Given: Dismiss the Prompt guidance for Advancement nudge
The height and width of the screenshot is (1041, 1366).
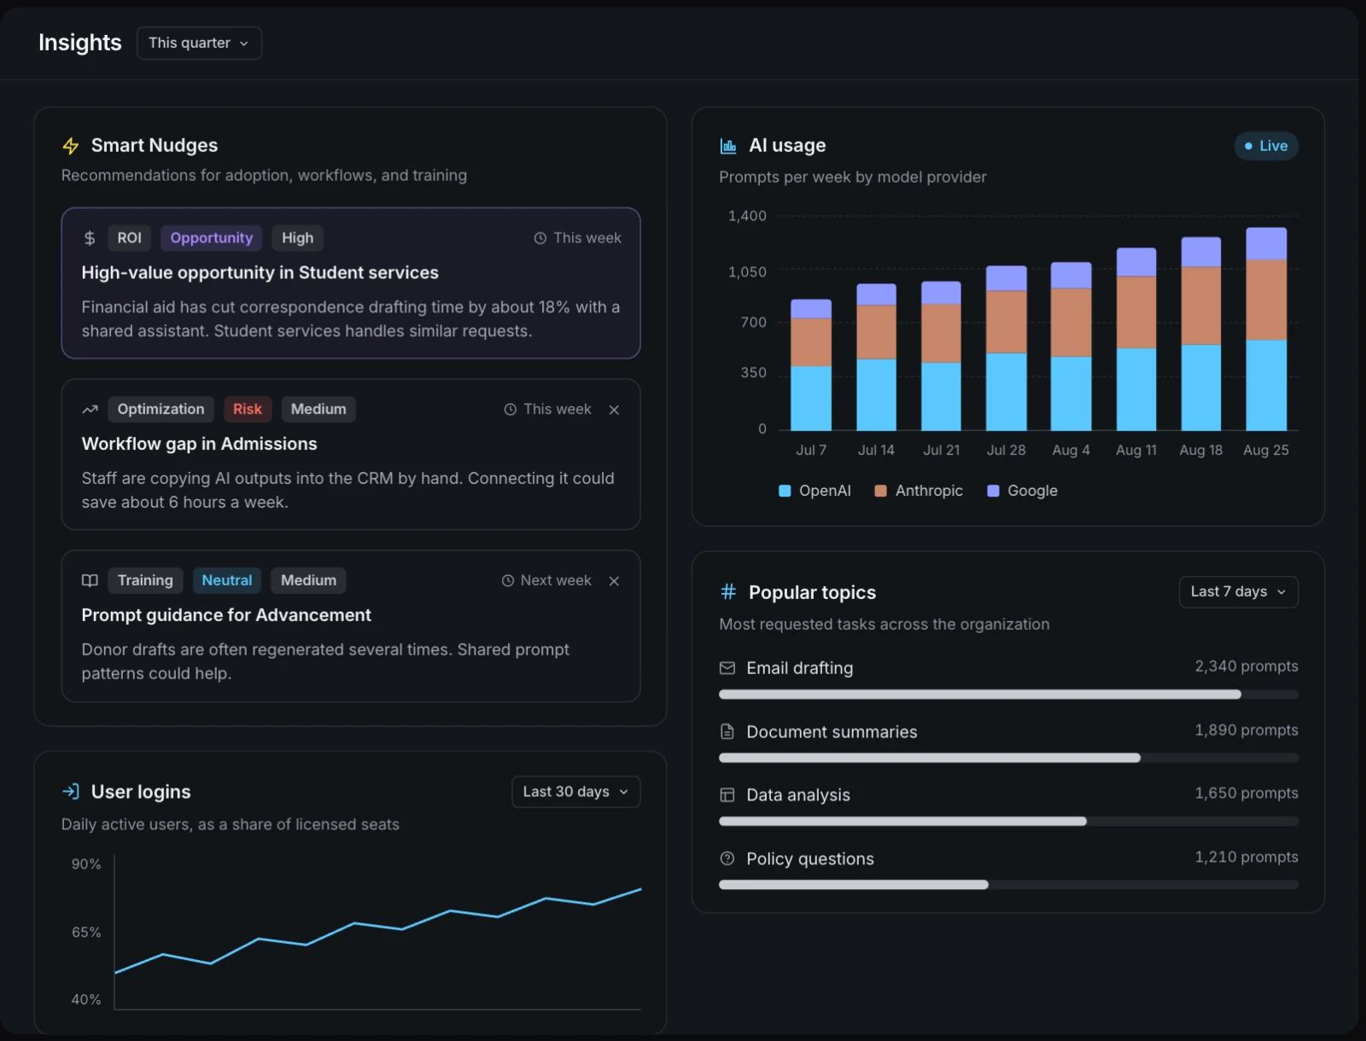Looking at the screenshot, I should coord(614,581).
